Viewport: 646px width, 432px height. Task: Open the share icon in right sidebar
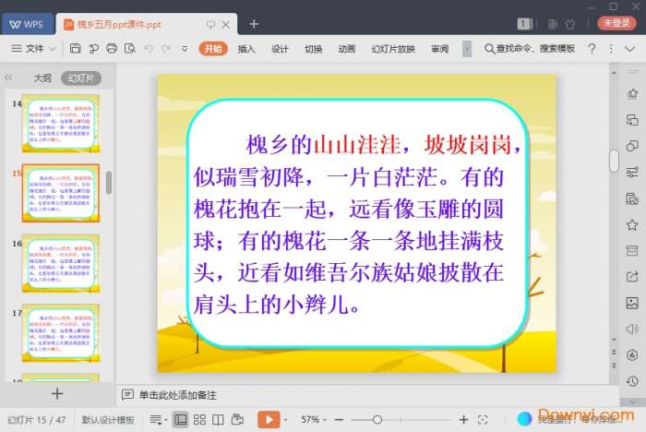632,276
